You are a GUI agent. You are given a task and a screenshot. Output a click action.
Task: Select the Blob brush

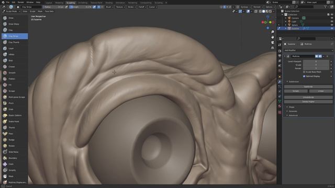pyautogui.click(x=15, y=61)
